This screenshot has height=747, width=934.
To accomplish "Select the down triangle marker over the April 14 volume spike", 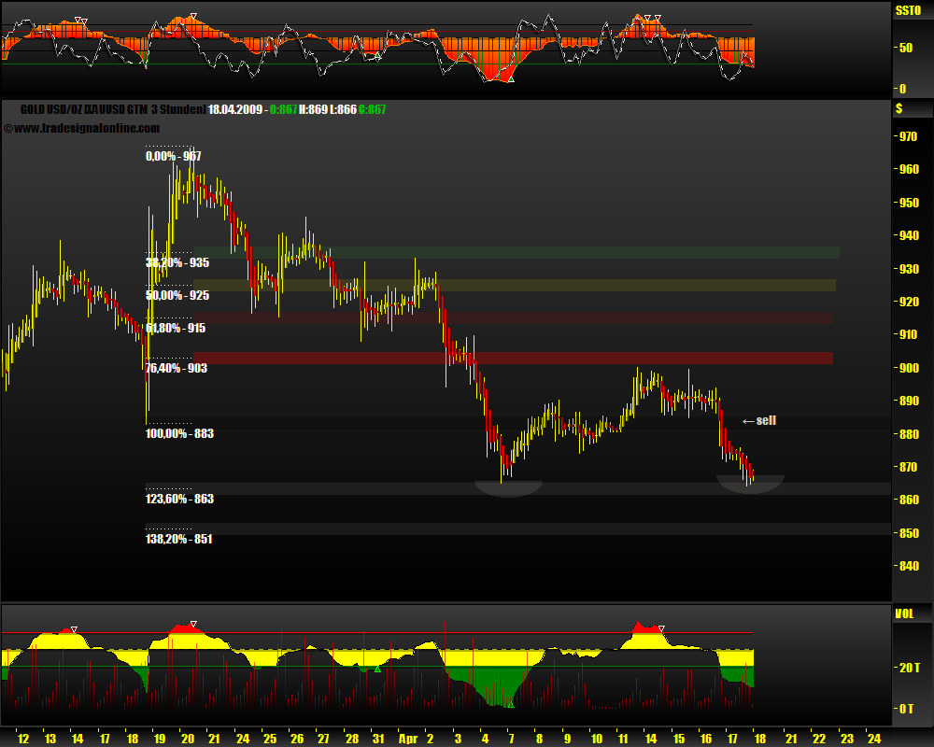I will pyautogui.click(x=663, y=627).
